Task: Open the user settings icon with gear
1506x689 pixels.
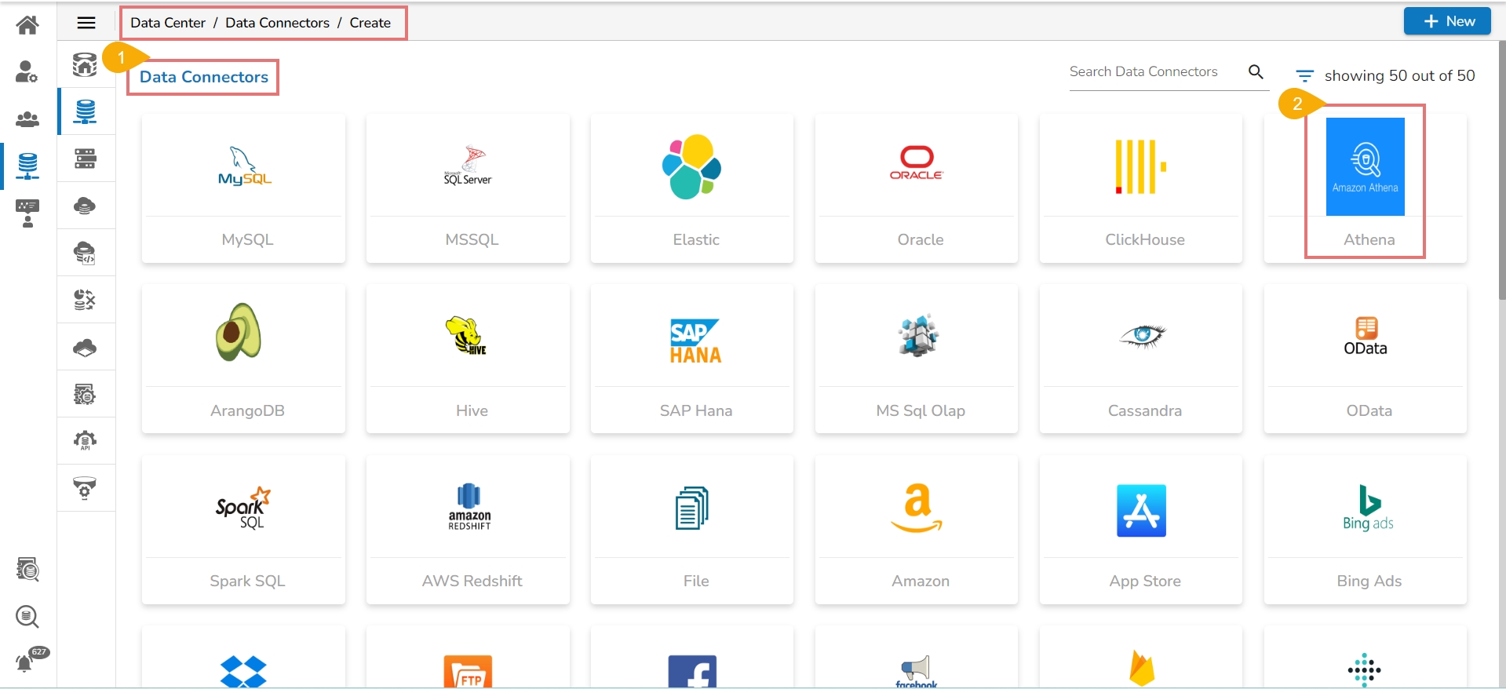Action: click(27, 72)
